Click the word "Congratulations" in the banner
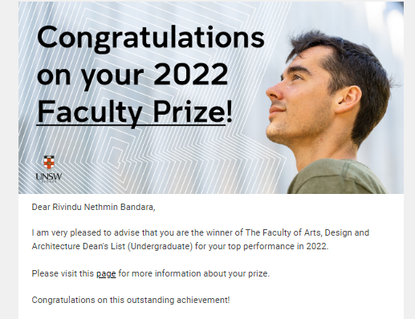This screenshot has width=415, height=319. (x=151, y=38)
